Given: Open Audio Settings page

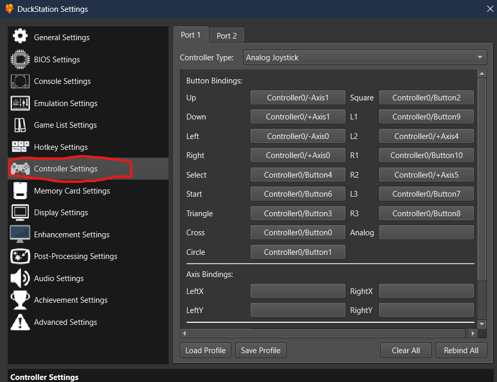Looking at the screenshot, I should (88, 279).
